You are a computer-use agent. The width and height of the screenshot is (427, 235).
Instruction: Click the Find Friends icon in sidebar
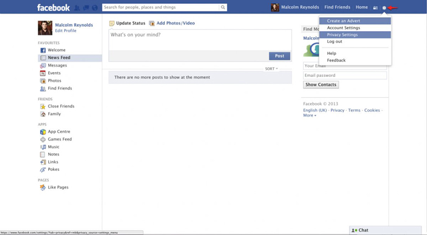(43, 89)
